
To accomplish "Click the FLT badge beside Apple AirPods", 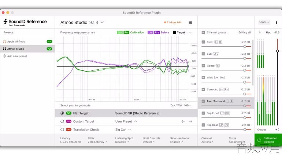I will (x=49, y=42).
